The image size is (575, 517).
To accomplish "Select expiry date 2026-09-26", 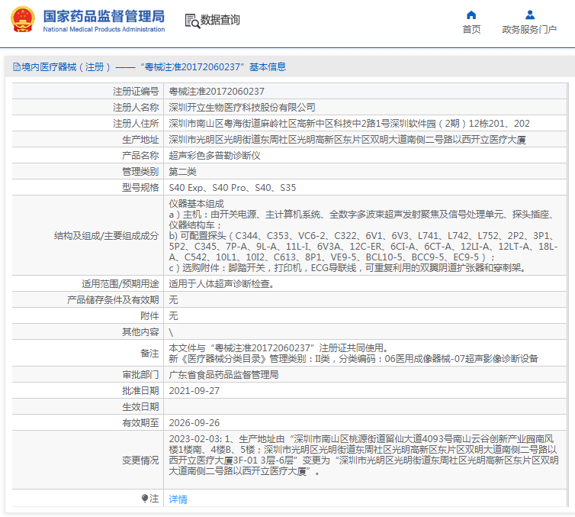I will pyautogui.click(x=194, y=423).
